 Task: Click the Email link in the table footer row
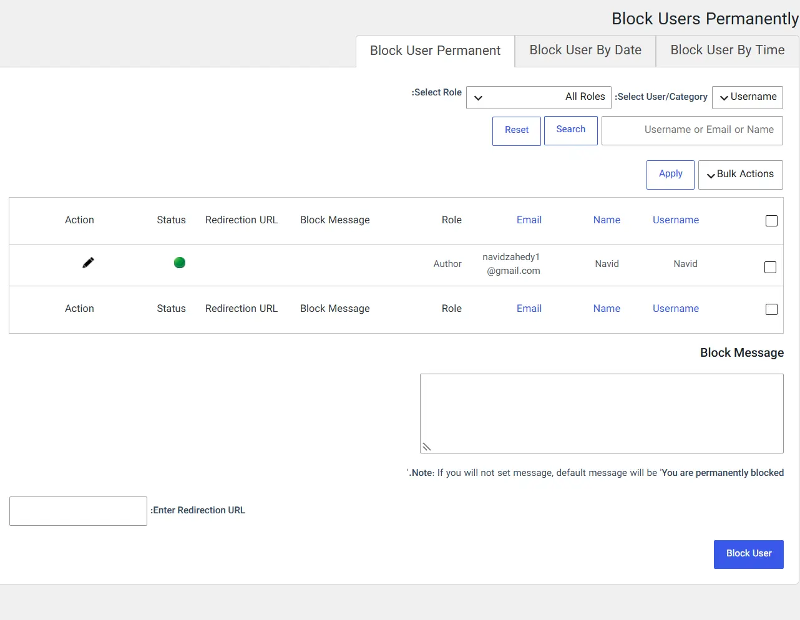[529, 309]
